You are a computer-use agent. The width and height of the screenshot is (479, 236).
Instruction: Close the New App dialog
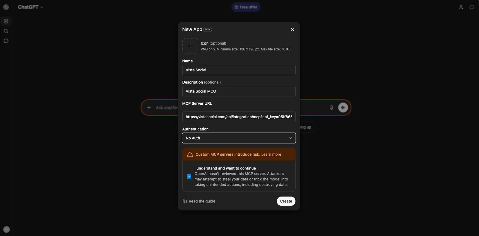(292, 29)
